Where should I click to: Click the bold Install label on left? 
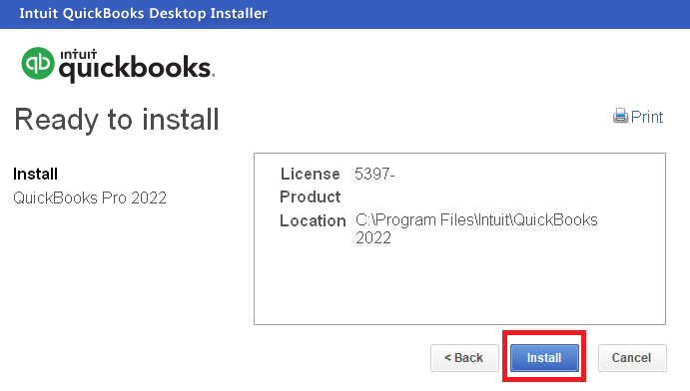pyautogui.click(x=35, y=174)
